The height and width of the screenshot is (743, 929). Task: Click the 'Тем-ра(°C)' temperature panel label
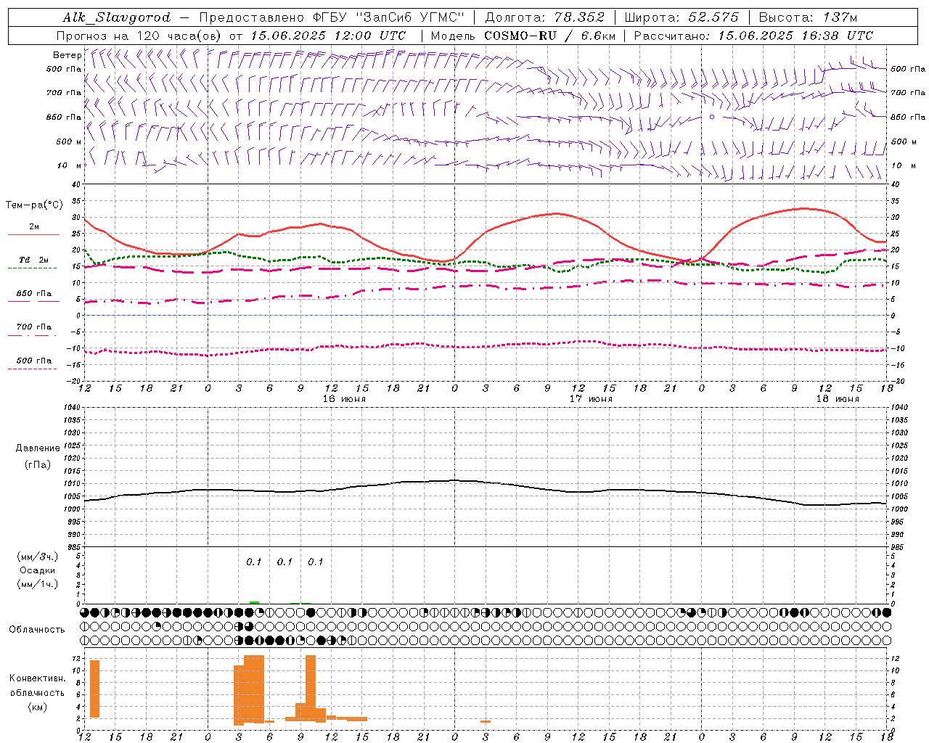click(x=34, y=205)
